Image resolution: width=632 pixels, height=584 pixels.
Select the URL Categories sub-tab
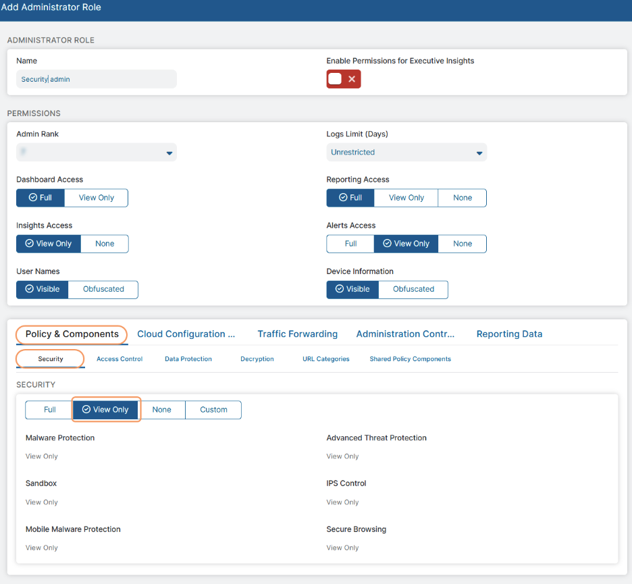tap(325, 359)
